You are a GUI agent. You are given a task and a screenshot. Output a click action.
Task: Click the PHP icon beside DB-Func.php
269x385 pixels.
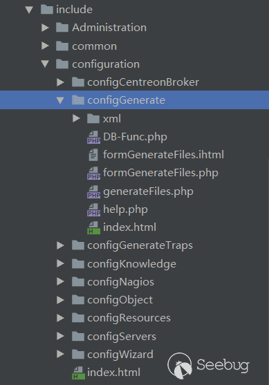coord(93,137)
